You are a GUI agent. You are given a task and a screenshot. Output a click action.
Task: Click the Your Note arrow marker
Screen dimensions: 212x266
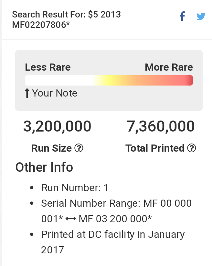click(27, 93)
